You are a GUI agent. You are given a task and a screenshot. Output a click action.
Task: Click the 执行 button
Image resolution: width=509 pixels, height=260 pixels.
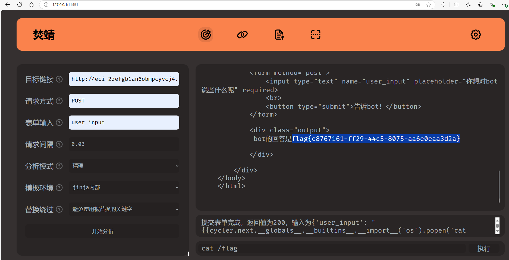pos(484,248)
